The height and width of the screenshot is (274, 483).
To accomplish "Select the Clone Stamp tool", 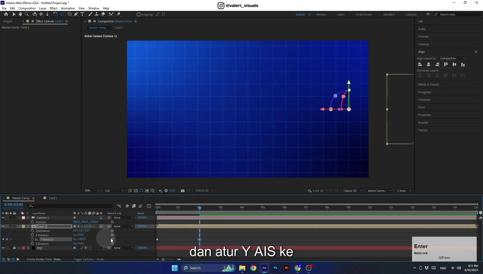I will [x=97, y=14].
